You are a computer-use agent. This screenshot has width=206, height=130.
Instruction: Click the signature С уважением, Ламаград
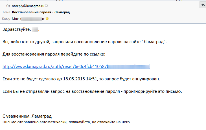point(27,116)
